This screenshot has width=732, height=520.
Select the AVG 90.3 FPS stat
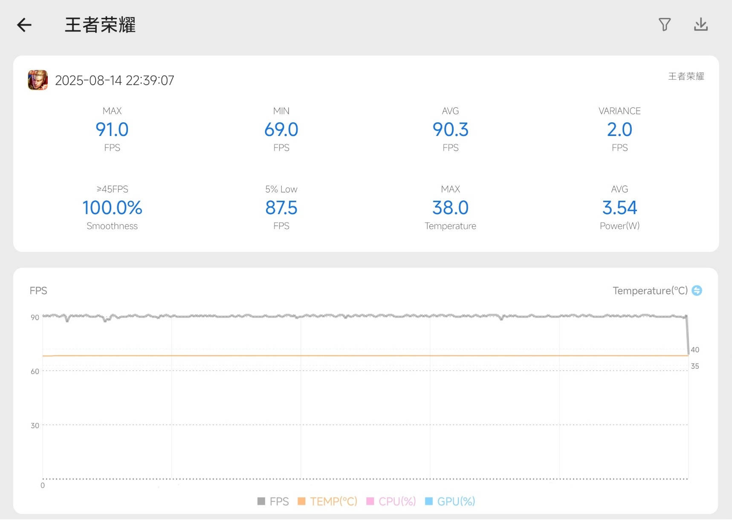(x=450, y=130)
